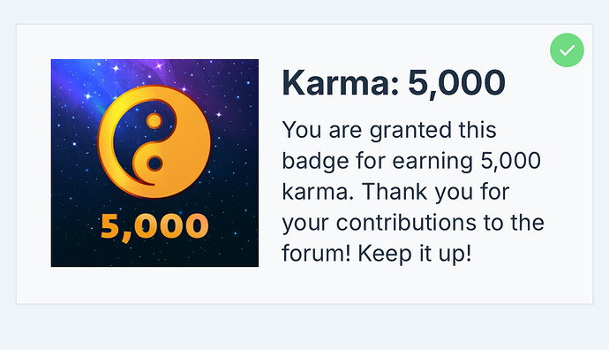609x350 pixels.
Task: Click the golden yin-yang karma symbol
Action: pyautogui.click(x=154, y=141)
